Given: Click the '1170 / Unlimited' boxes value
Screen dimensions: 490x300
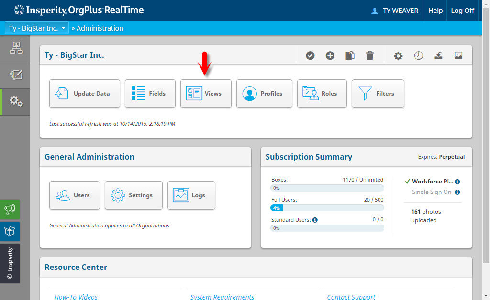Looking at the screenshot, I should 363,180.
